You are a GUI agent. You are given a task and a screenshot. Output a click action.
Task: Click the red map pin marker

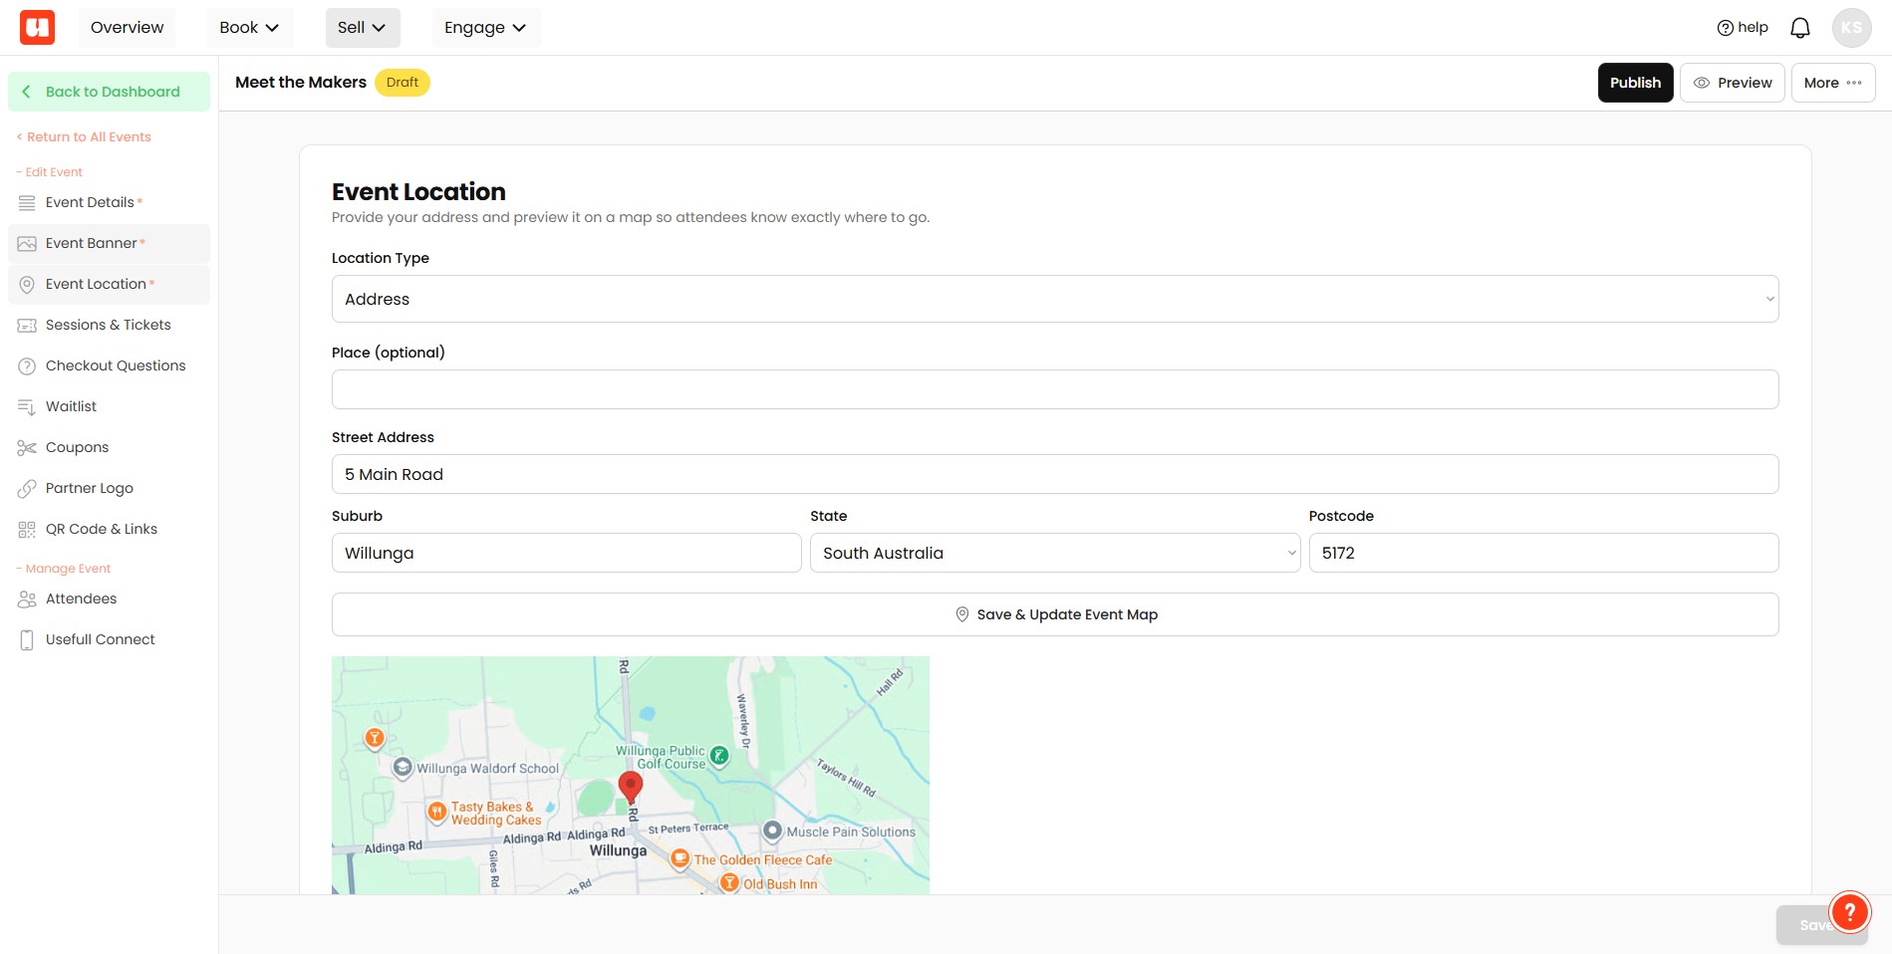tap(630, 786)
